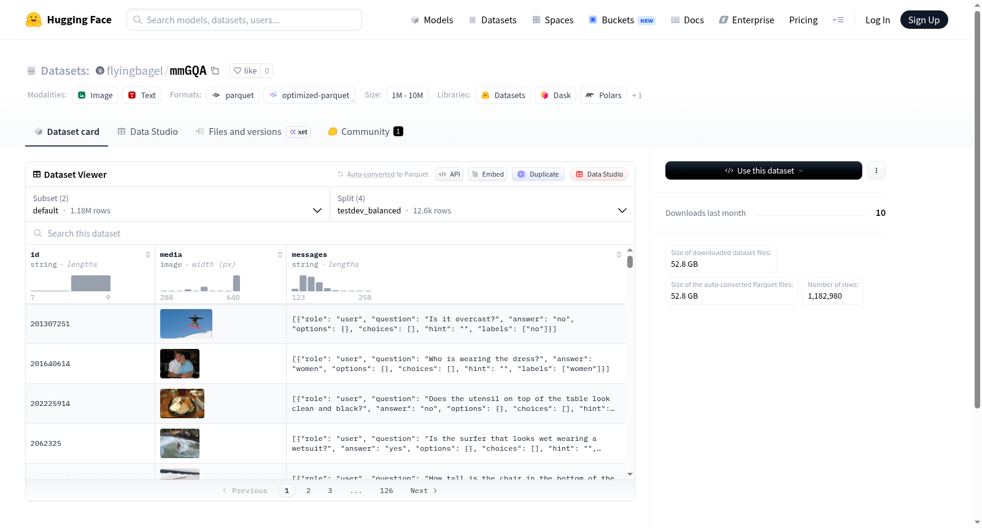The height and width of the screenshot is (528, 982).
Task: Click the mmGQA dataset title
Action: tap(188, 71)
